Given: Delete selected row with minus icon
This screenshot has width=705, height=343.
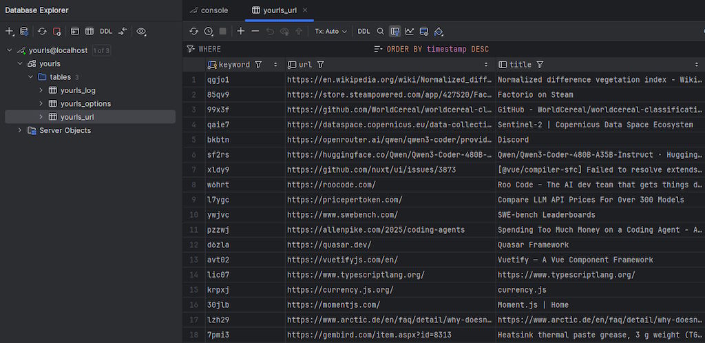Looking at the screenshot, I should point(255,32).
